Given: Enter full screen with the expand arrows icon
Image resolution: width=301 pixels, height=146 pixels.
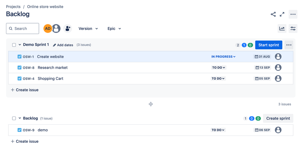Looking at the screenshot, I should tap(282, 14).
